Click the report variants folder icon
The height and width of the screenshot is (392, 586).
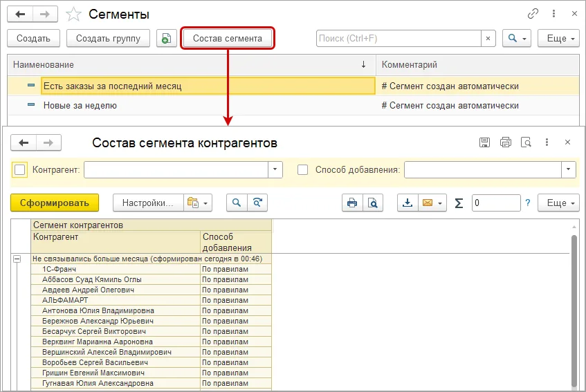pyautogui.click(x=192, y=203)
